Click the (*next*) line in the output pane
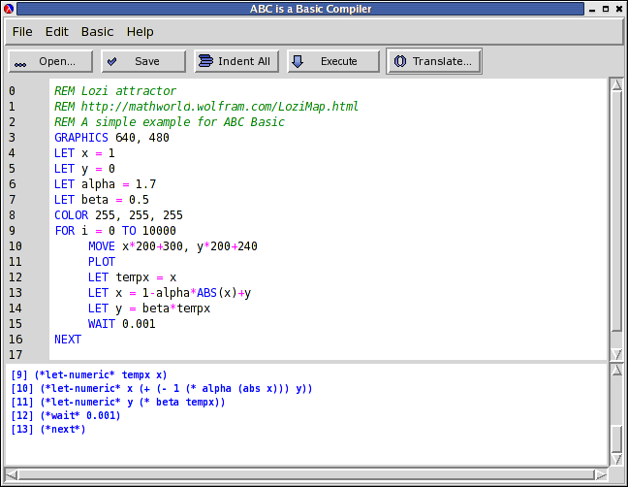 63,429
